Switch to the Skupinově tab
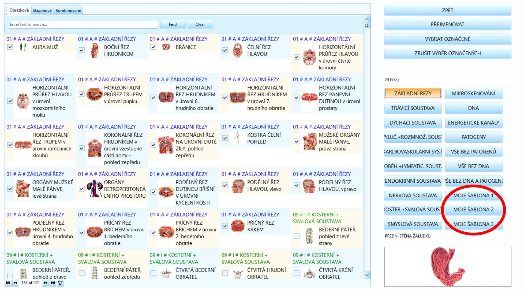The width and height of the screenshot is (524, 294). 42,10
